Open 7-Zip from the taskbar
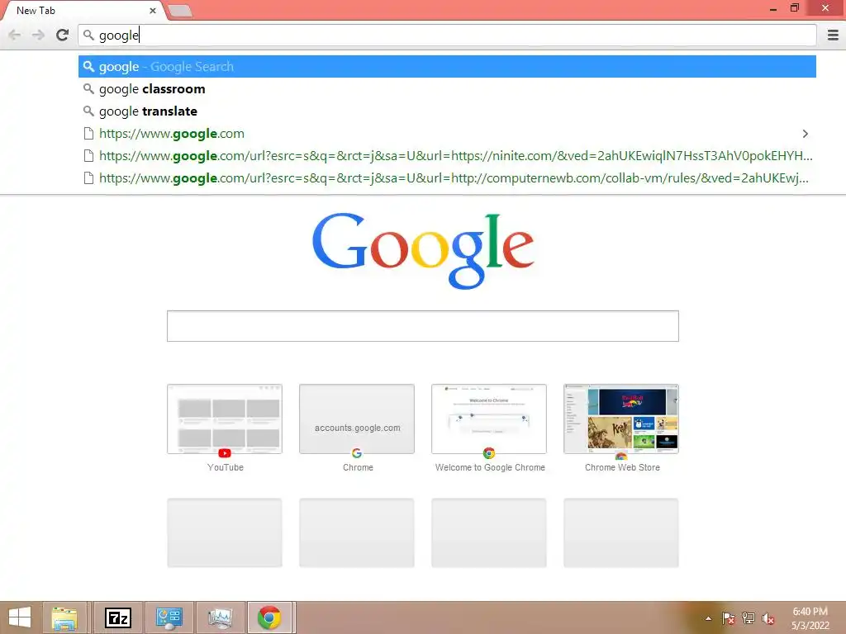846x634 pixels. pyautogui.click(x=118, y=617)
